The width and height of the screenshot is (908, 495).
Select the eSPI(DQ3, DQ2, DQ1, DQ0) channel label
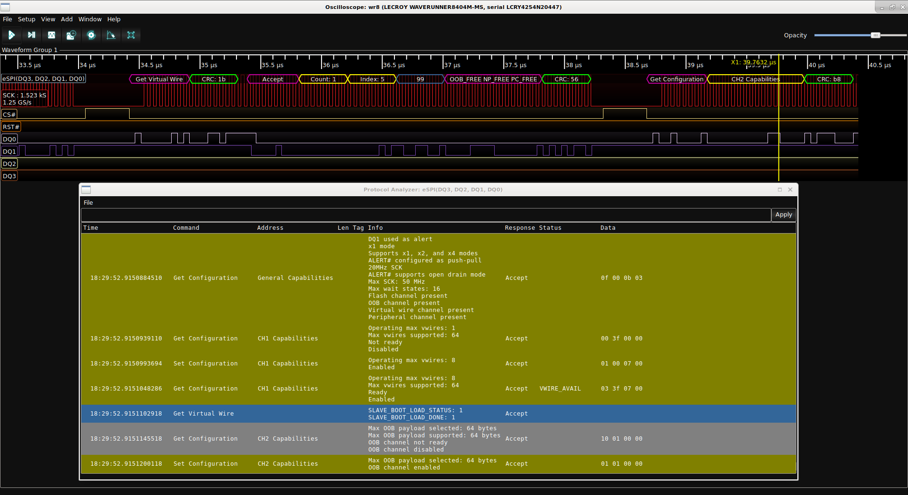coord(44,78)
